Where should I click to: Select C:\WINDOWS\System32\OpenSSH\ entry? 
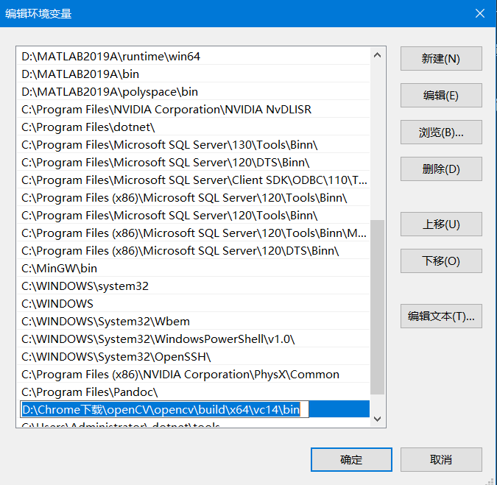(x=193, y=357)
